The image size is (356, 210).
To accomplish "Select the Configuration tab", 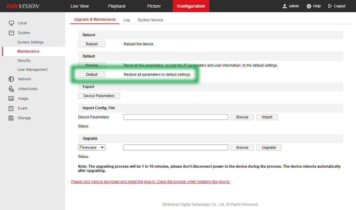I will pyautogui.click(x=191, y=6).
